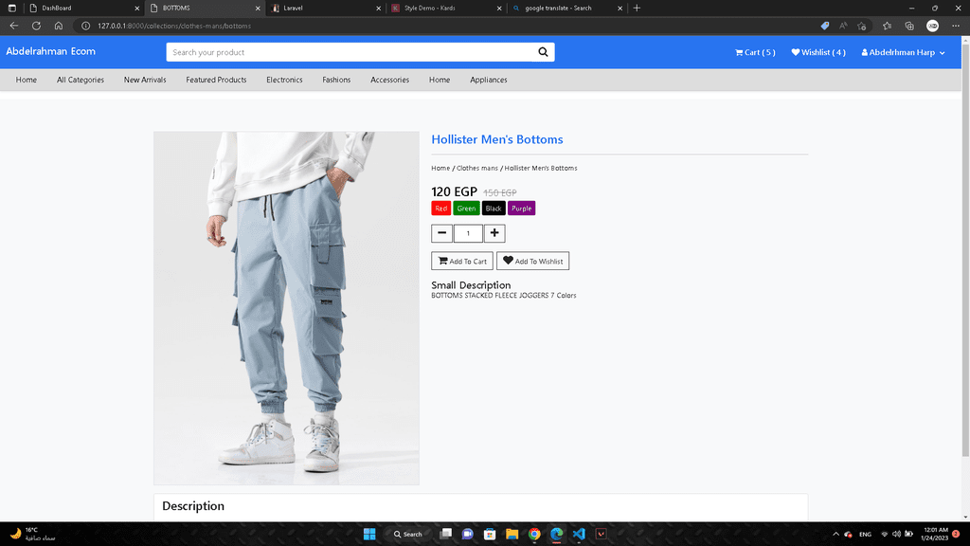This screenshot has height=546, width=970.
Task: Select the Red color option
Action: [x=441, y=209]
